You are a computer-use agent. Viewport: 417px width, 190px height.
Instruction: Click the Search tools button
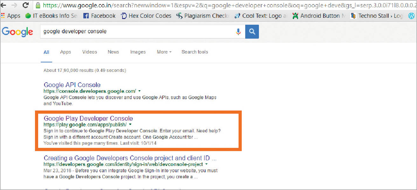click(x=195, y=52)
